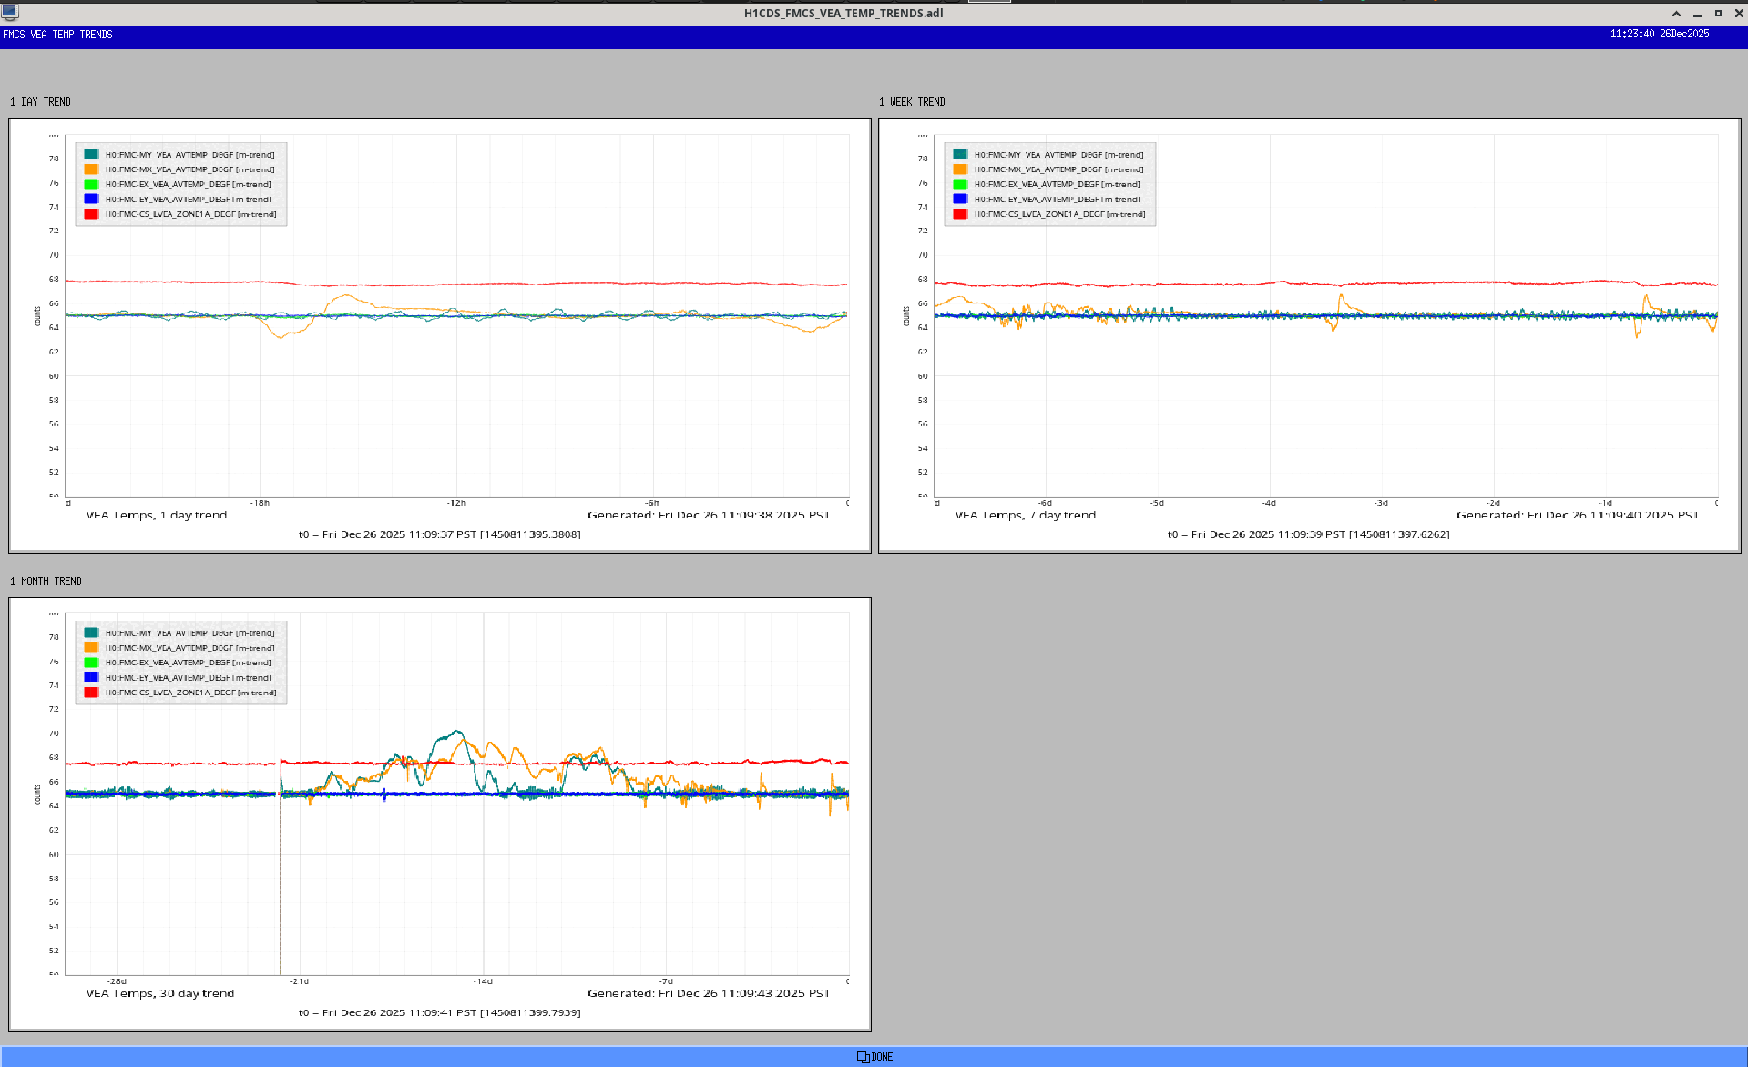Image resolution: width=1748 pixels, height=1067 pixels.
Task: Click the "1 WEEK TREND" heading
Action: (912, 102)
